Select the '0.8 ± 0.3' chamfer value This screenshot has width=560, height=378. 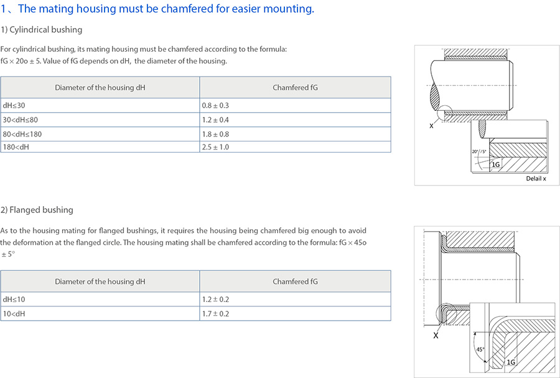pos(215,106)
